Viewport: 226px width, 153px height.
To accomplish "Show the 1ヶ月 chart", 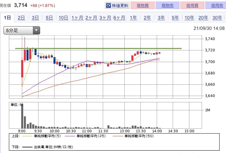I will point(77,18).
